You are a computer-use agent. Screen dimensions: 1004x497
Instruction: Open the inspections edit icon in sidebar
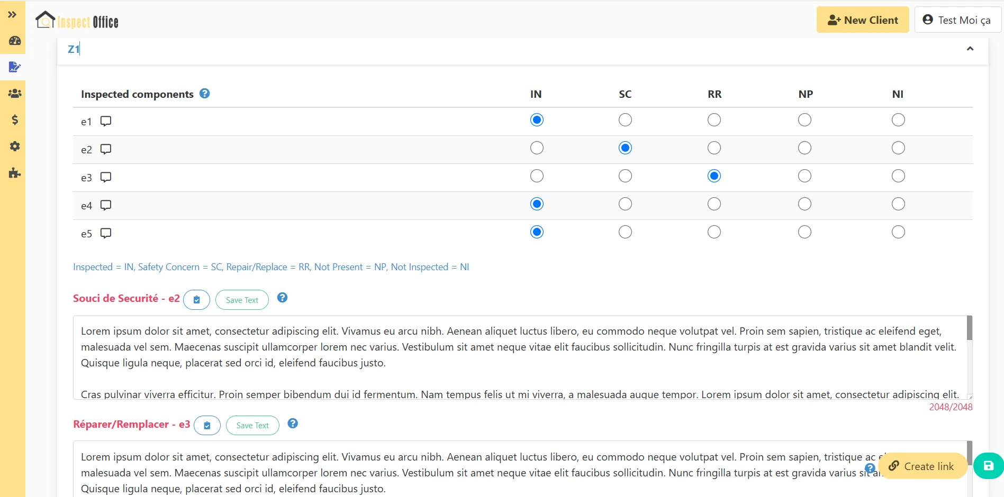14,67
